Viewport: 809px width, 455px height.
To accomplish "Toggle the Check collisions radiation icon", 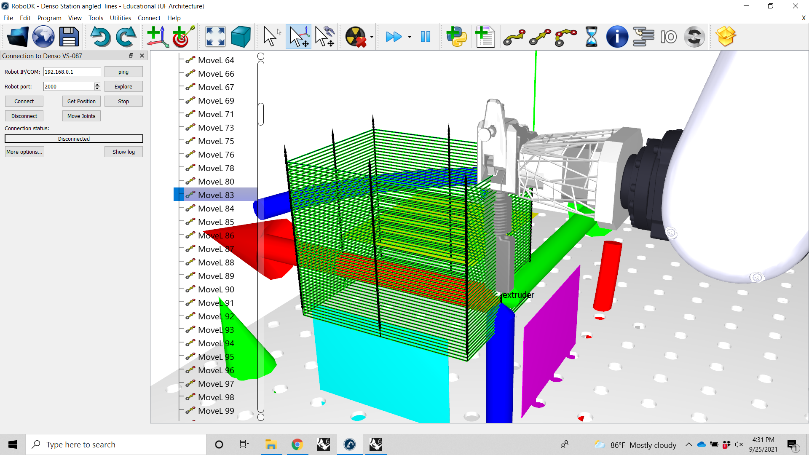I will coord(355,37).
